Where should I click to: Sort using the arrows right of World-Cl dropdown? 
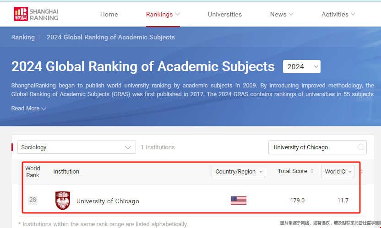pyautogui.click(x=361, y=171)
